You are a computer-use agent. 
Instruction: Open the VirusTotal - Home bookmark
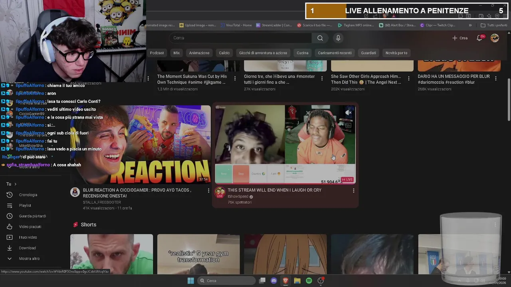coord(236,25)
